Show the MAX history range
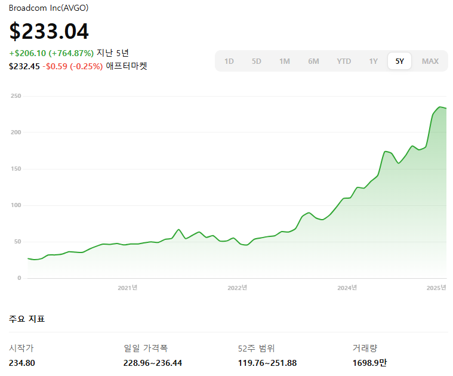This screenshot has height=376, width=453. [430, 61]
